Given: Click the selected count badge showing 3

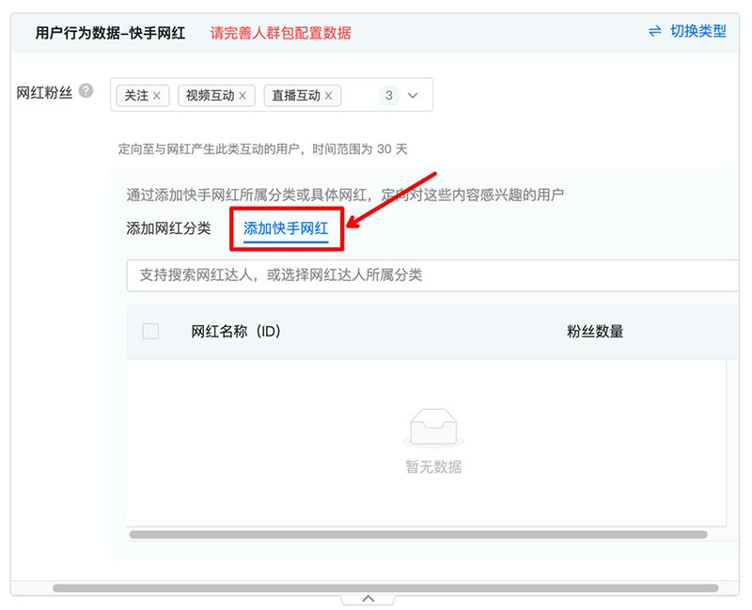Looking at the screenshot, I should pos(388,95).
